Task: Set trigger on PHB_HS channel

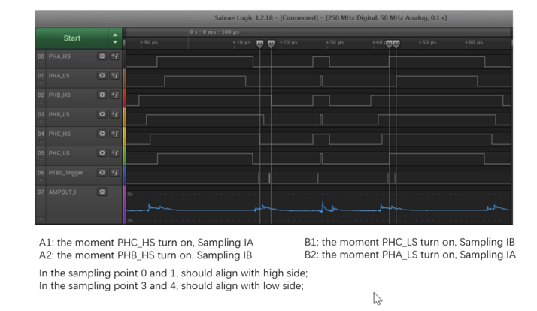Action: pos(115,95)
